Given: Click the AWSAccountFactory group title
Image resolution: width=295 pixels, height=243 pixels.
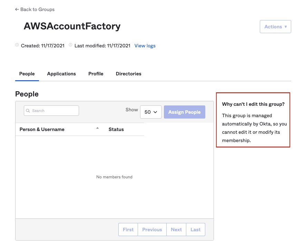Looking at the screenshot, I should pos(72,26).
